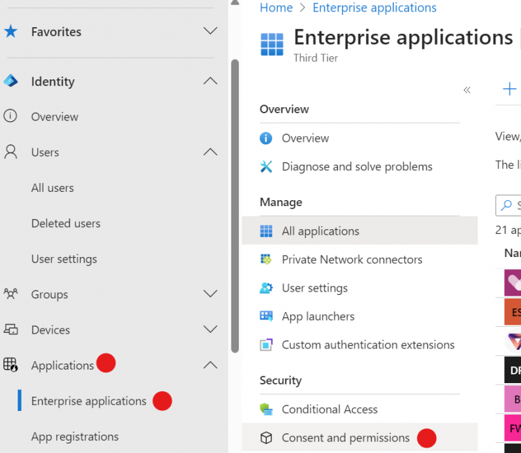Collapse the Identity section chevron
Viewport: 521px width, 453px height.
pyautogui.click(x=210, y=81)
